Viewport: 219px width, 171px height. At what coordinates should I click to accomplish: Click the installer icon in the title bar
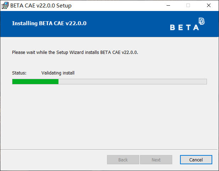[5, 5]
